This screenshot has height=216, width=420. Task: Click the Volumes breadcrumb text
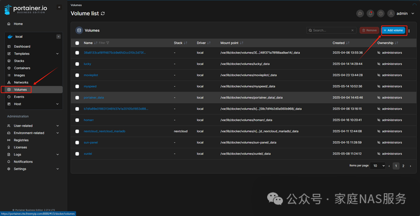[76, 5]
